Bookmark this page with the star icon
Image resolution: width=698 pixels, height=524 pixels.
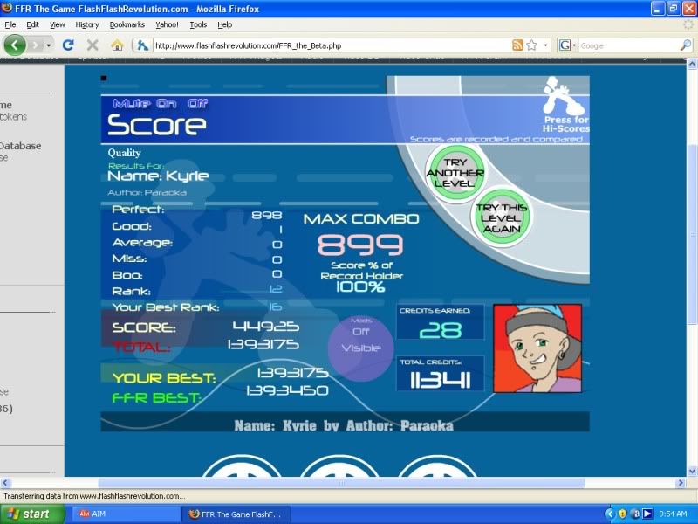click(531, 45)
